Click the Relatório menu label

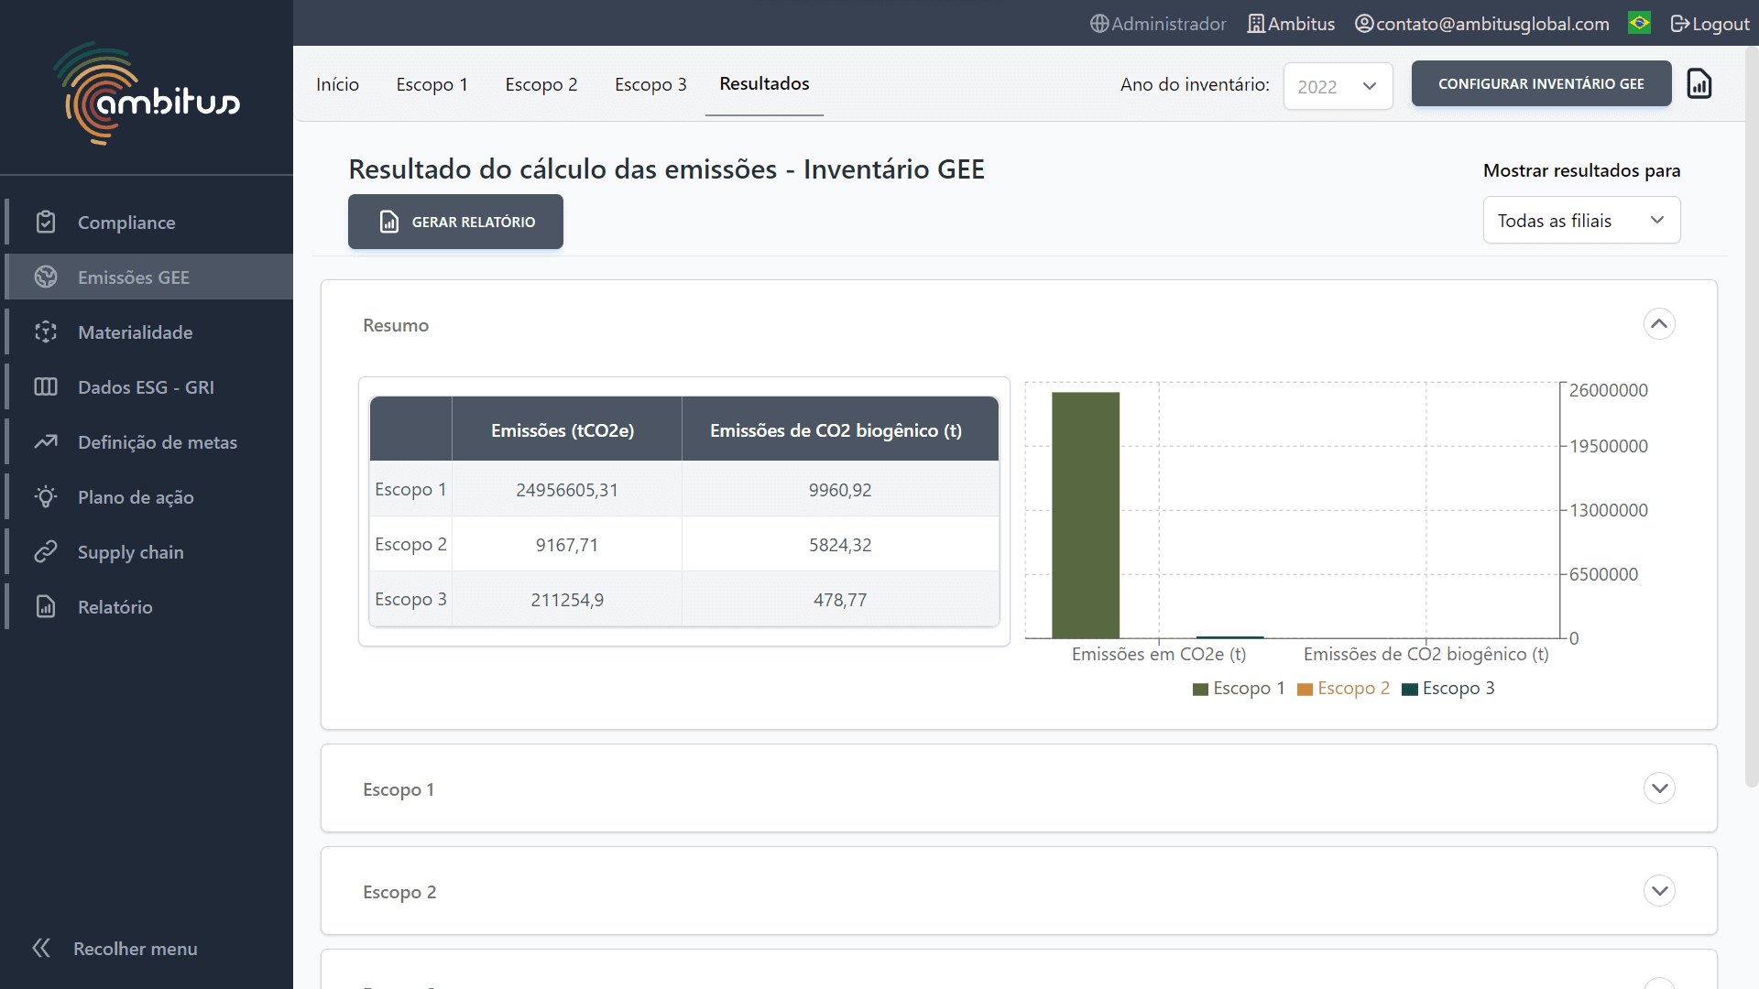[x=115, y=607]
